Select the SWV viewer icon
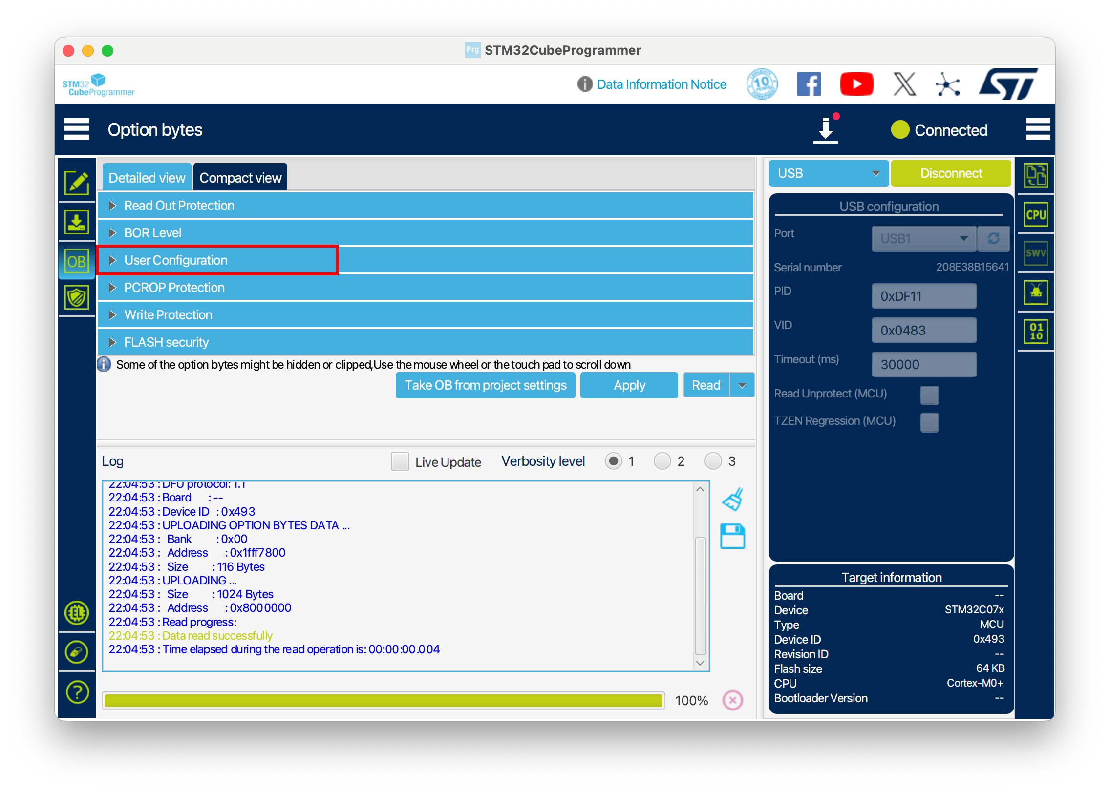Image resolution: width=1110 pixels, height=793 pixels. 1036,253
